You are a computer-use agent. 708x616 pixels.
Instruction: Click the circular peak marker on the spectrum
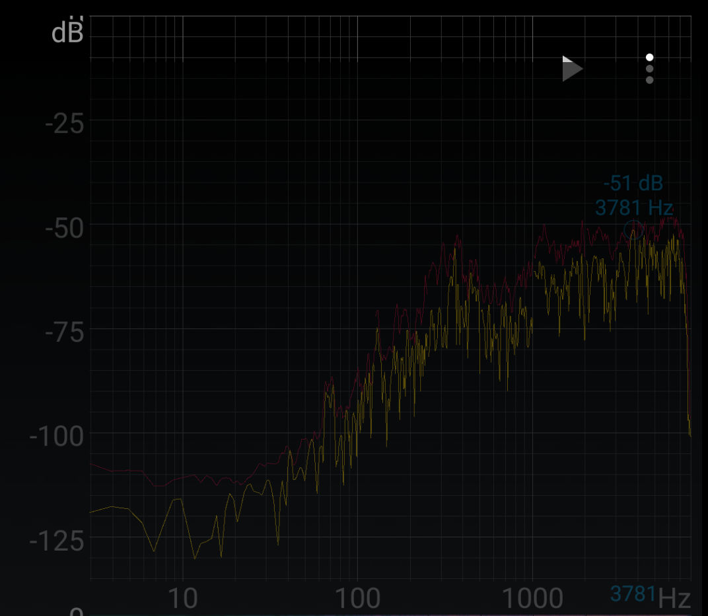pyautogui.click(x=633, y=229)
